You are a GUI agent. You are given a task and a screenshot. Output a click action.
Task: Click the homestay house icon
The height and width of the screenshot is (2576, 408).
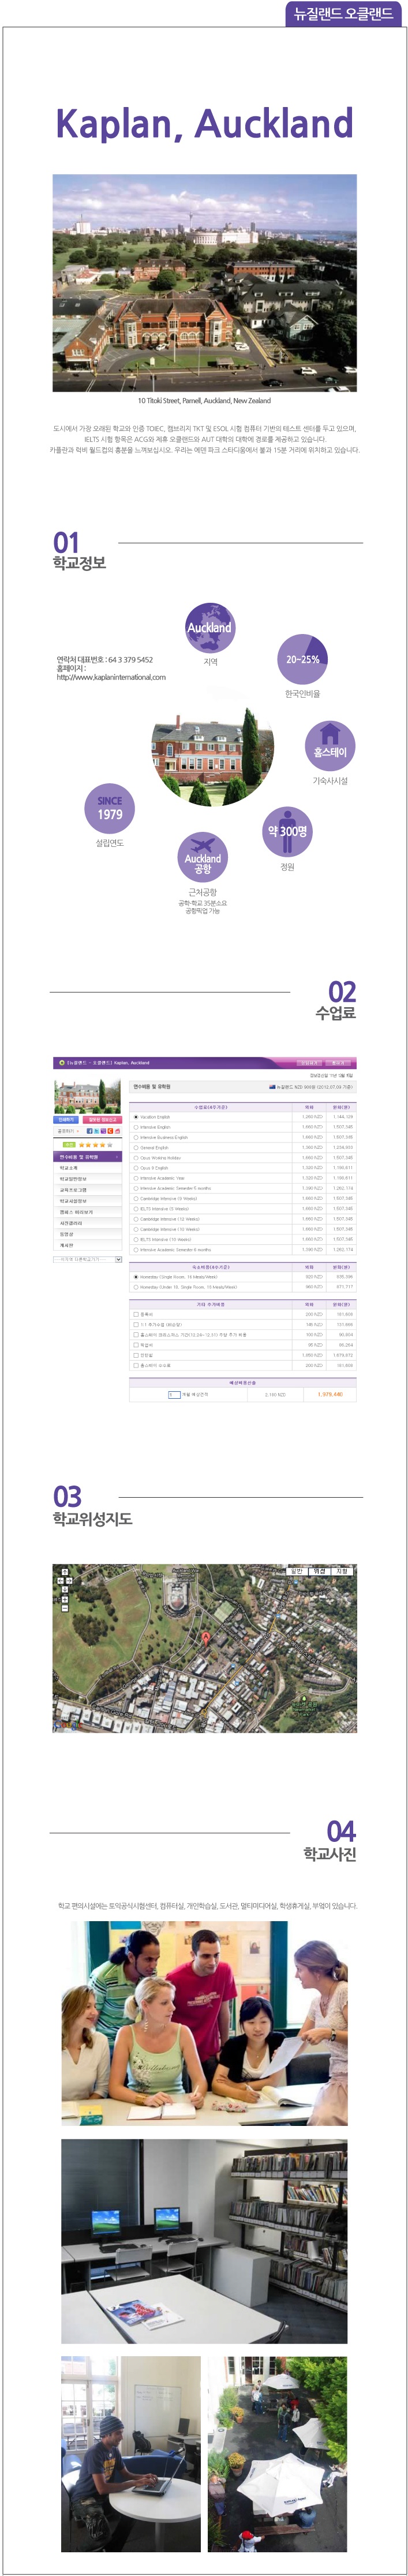329,745
